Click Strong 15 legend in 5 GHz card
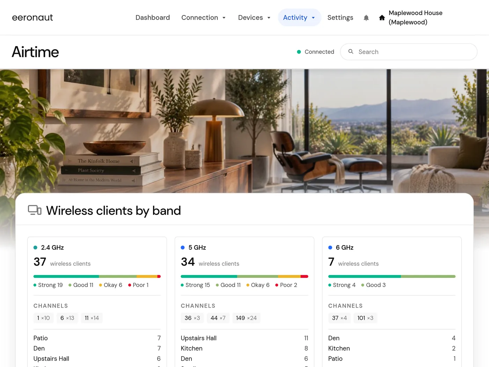This screenshot has height=367, width=489. tap(196, 285)
